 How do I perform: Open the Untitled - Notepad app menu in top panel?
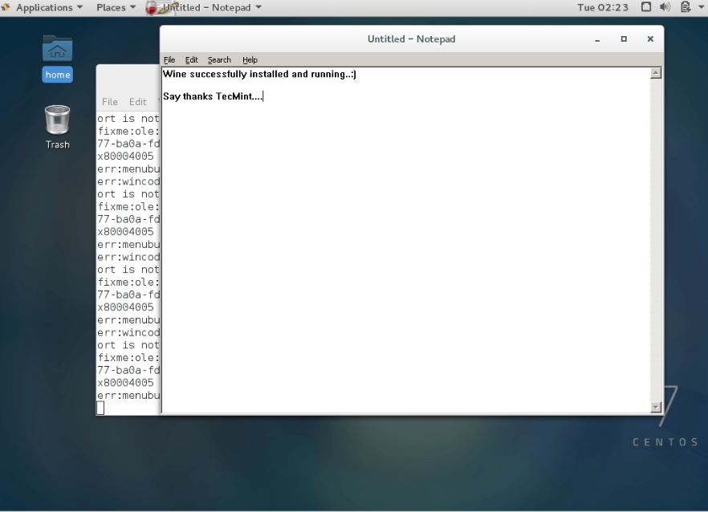click(211, 8)
